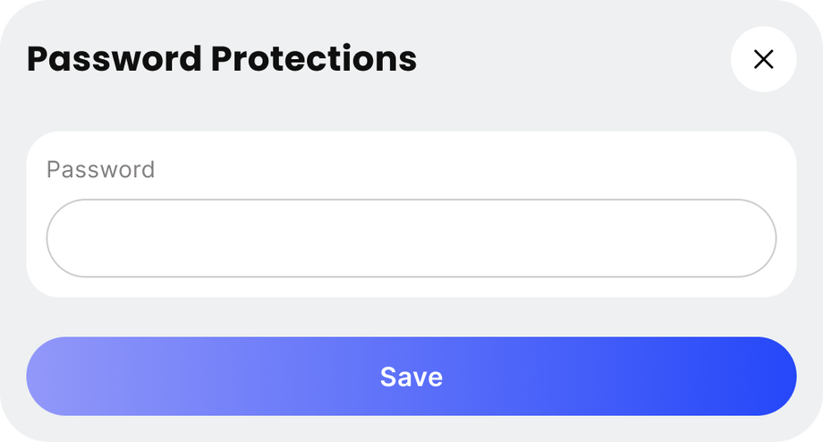
Task: Click the gray Password caption text
Action: [x=100, y=169]
